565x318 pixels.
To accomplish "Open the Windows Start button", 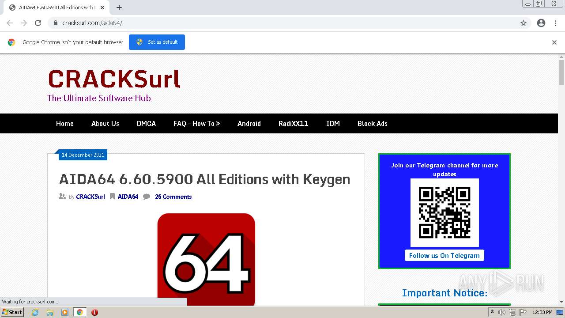I will 12,312.
